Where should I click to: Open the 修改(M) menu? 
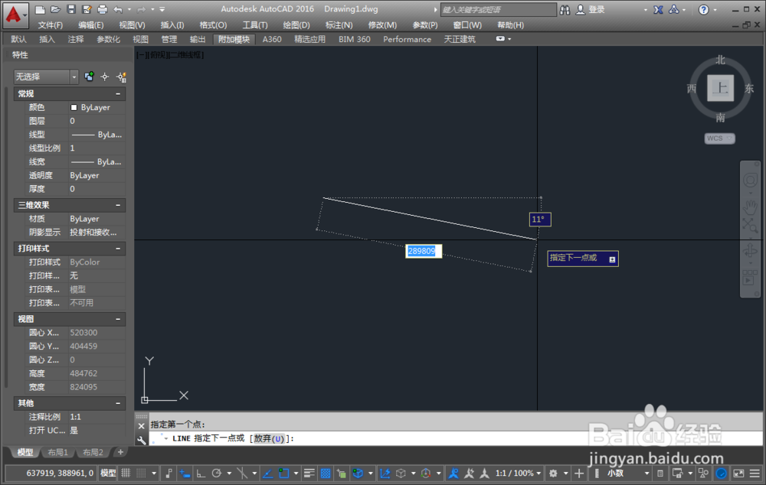(x=382, y=25)
